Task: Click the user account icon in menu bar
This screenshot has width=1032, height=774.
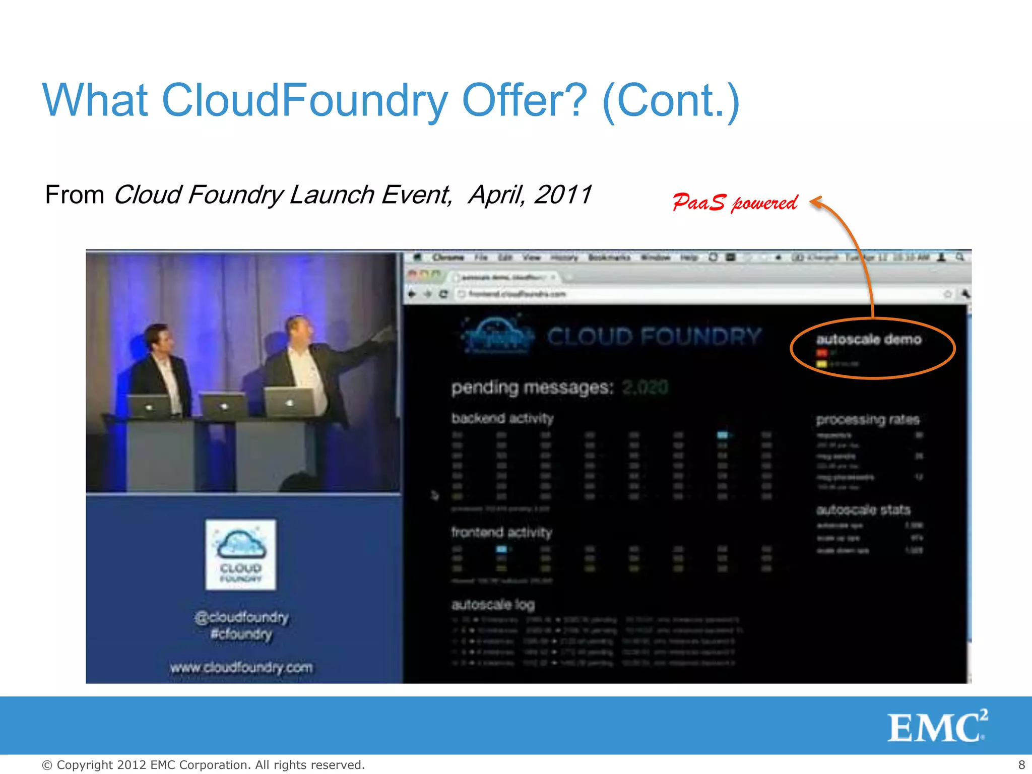Action: pyautogui.click(x=941, y=257)
